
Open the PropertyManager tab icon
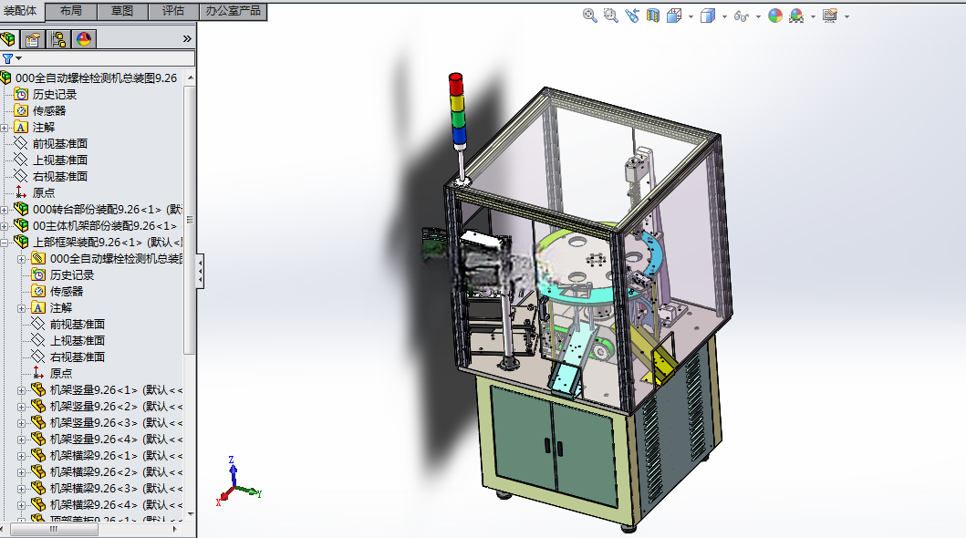tap(33, 39)
